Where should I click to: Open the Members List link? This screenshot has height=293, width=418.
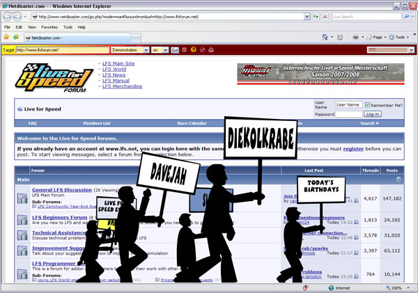[97, 123]
